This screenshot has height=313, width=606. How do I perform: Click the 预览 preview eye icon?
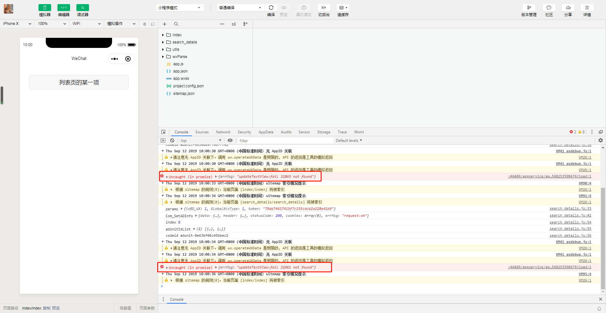coord(284,8)
